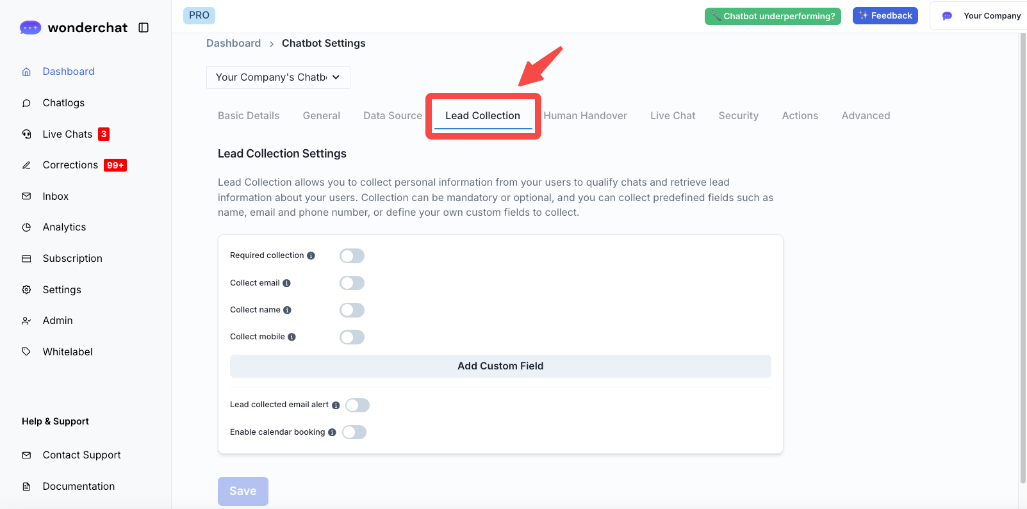Image resolution: width=1027 pixels, height=509 pixels.
Task: Open the Data Source tab
Action: [393, 116]
